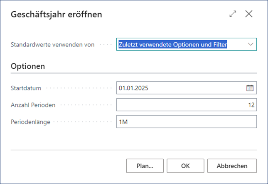
Task: Confirm with the OK button
Action: tap(185, 166)
